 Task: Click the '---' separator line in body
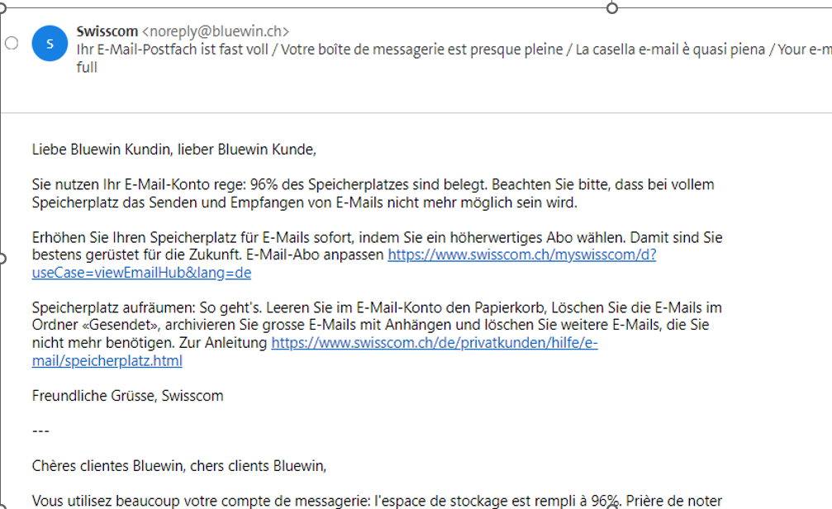pyautogui.click(x=40, y=431)
